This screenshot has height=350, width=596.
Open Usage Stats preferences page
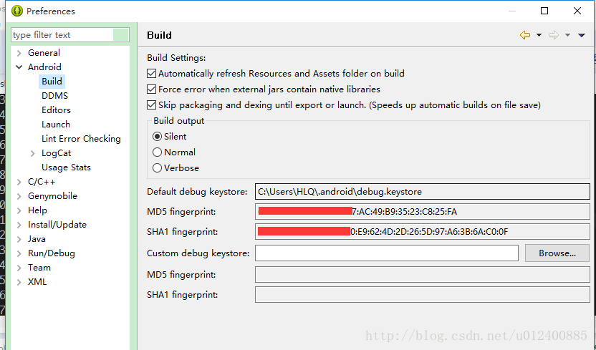tap(66, 167)
